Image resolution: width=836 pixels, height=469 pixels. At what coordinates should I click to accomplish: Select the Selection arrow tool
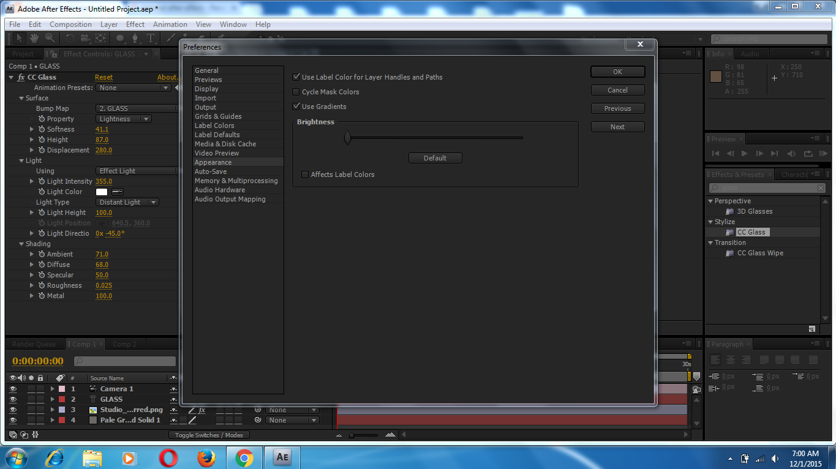click(19, 38)
